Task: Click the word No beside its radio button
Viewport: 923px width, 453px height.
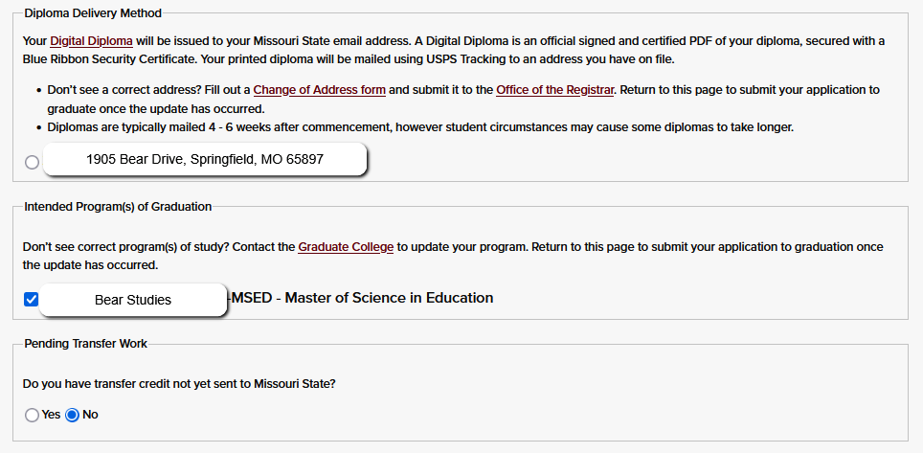Action: (x=91, y=415)
